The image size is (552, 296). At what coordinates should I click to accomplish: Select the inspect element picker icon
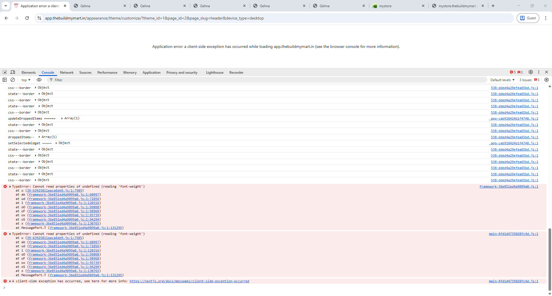point(5,72)
